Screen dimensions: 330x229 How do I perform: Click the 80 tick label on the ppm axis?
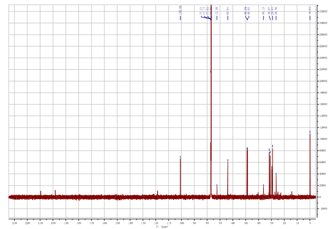point(207,223)
